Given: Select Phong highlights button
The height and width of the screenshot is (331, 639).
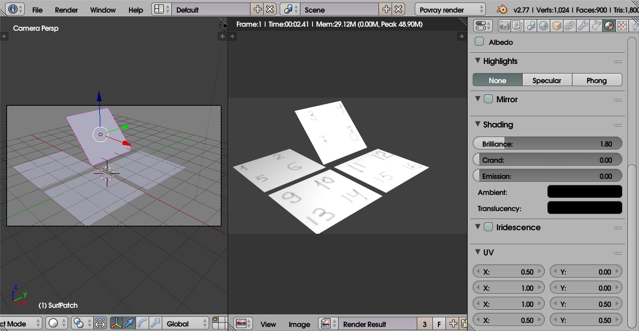Looking at the screenshot, I should point(597,80).
